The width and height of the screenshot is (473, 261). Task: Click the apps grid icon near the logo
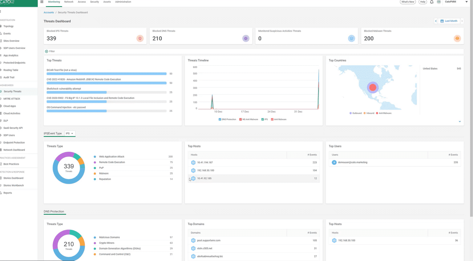pyautogui.click(x=42, y=2)
